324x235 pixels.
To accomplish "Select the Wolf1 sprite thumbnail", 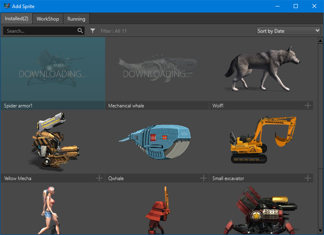I will 262,69.
